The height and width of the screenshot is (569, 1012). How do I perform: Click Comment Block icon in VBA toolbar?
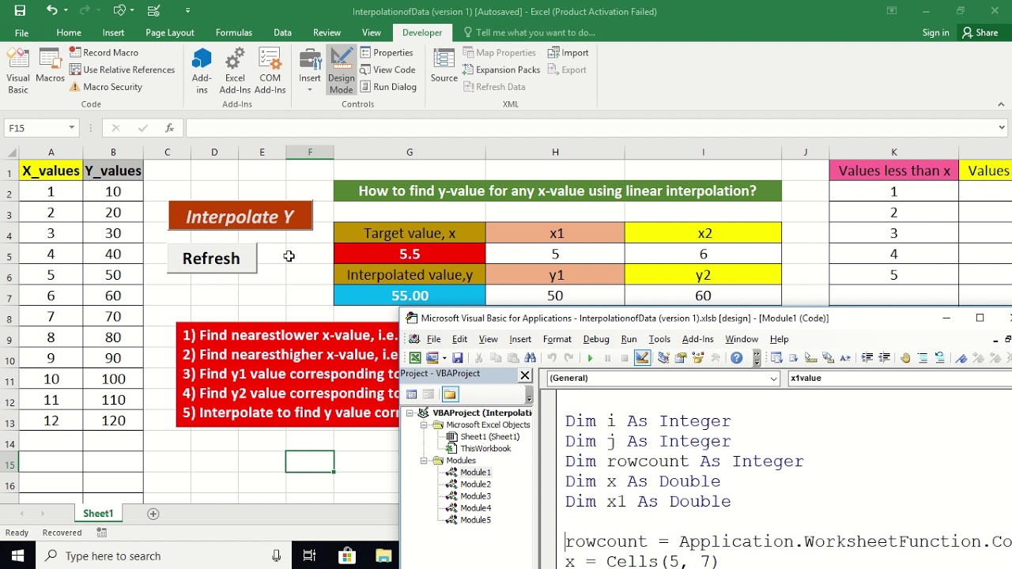point(923,358)
